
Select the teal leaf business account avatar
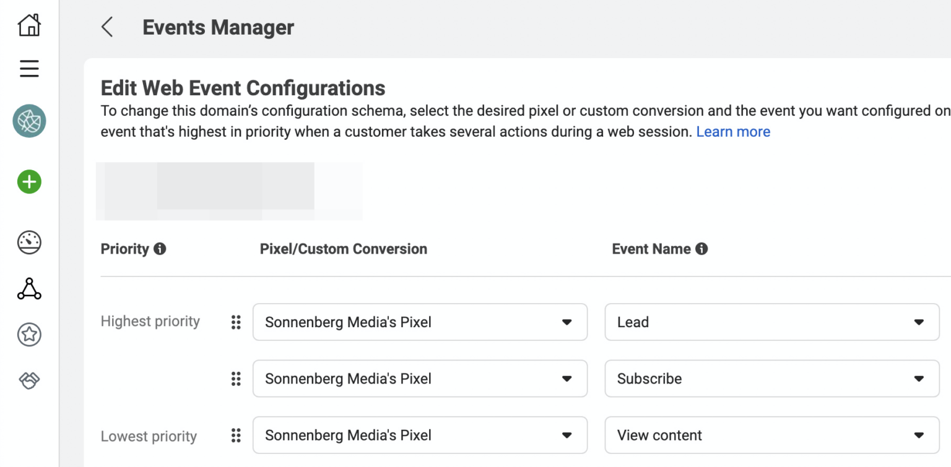[29, 121]
